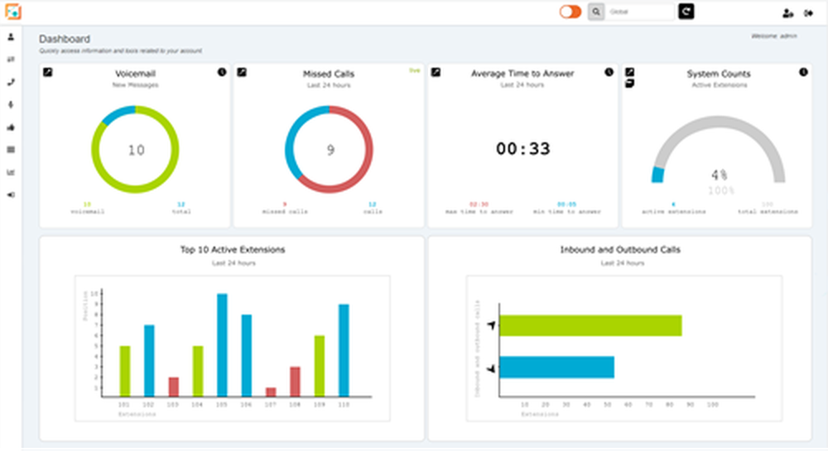Click the green inbound calls bar
828x452 pixels.
click(590, 325)
